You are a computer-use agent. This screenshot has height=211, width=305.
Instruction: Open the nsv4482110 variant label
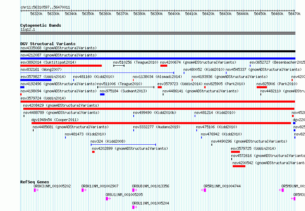283,91
